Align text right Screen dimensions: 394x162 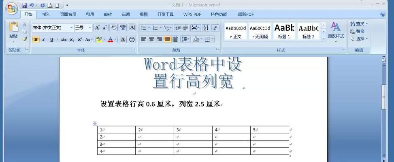point(160,39)
